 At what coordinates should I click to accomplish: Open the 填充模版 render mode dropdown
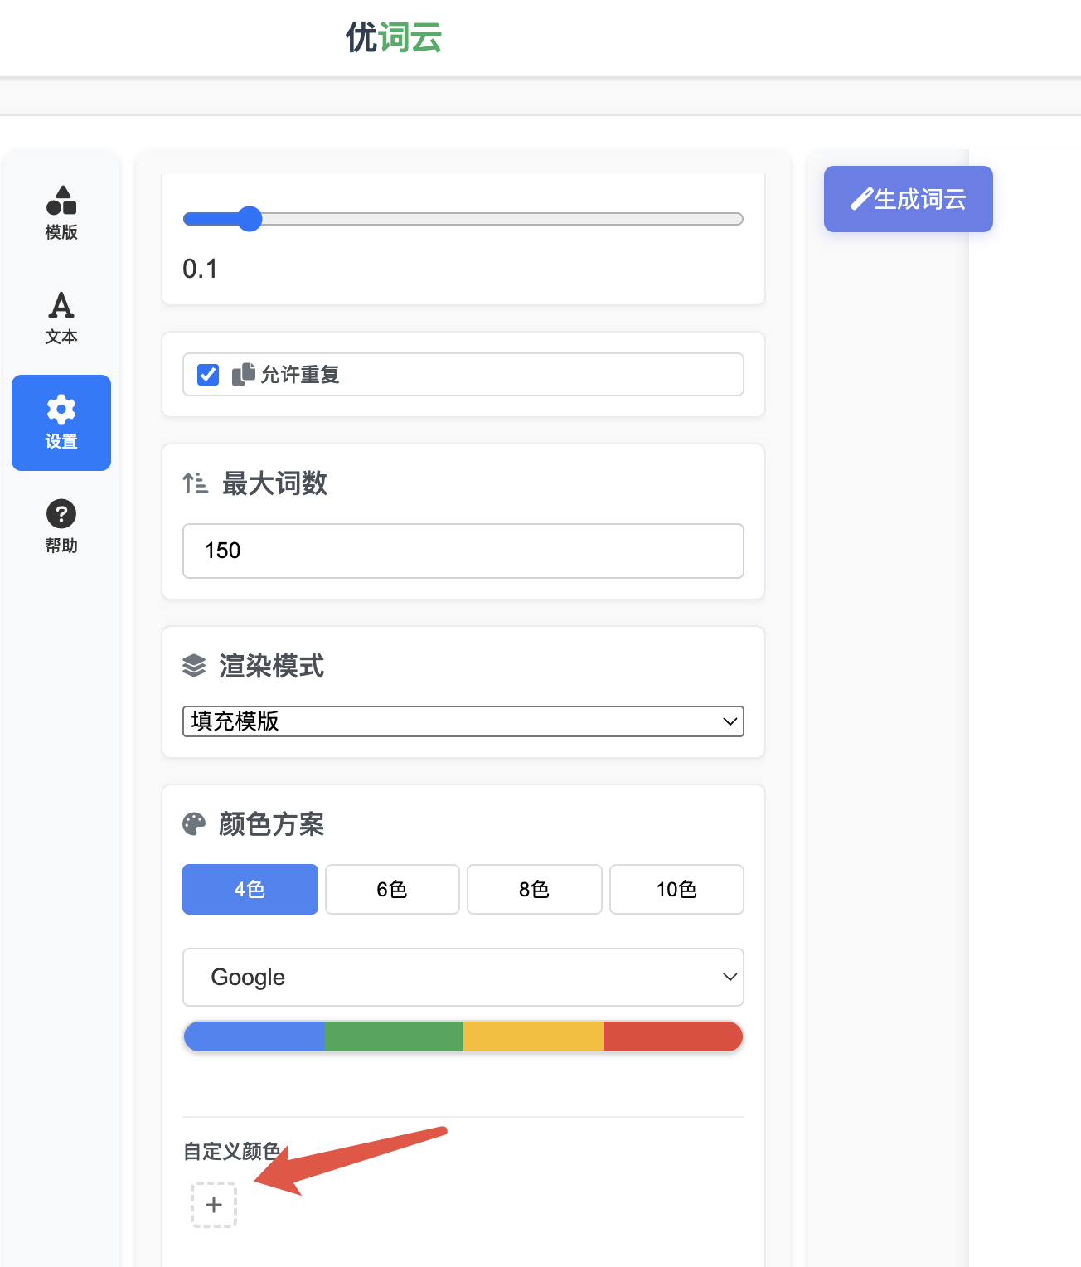click(463, 721)
